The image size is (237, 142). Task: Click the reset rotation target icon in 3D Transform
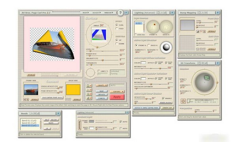[x=183, y=101]
